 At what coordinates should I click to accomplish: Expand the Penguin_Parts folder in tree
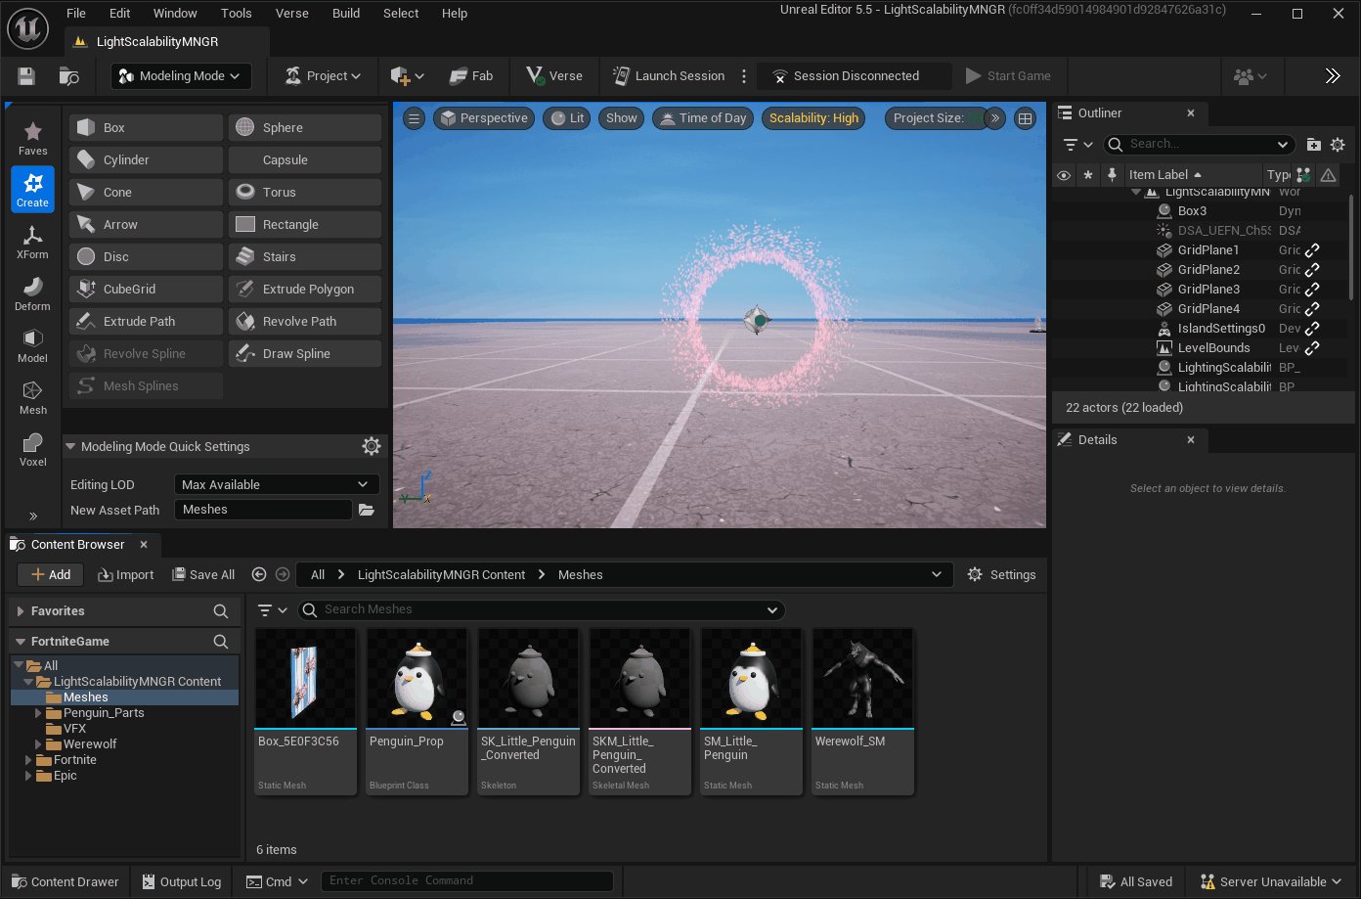39,713
